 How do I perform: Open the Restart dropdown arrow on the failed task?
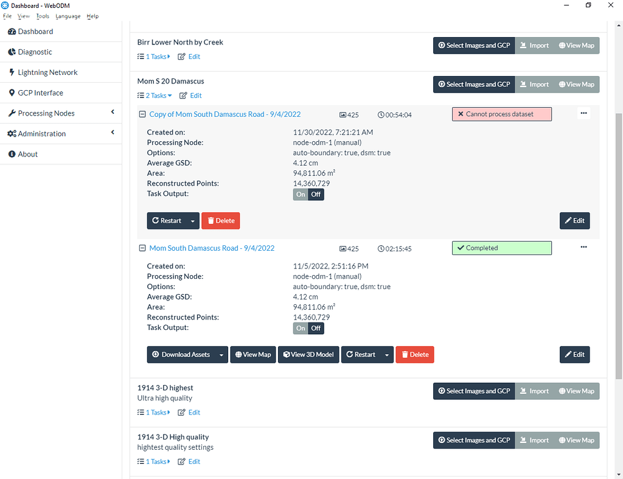click(x=193, y=220)
